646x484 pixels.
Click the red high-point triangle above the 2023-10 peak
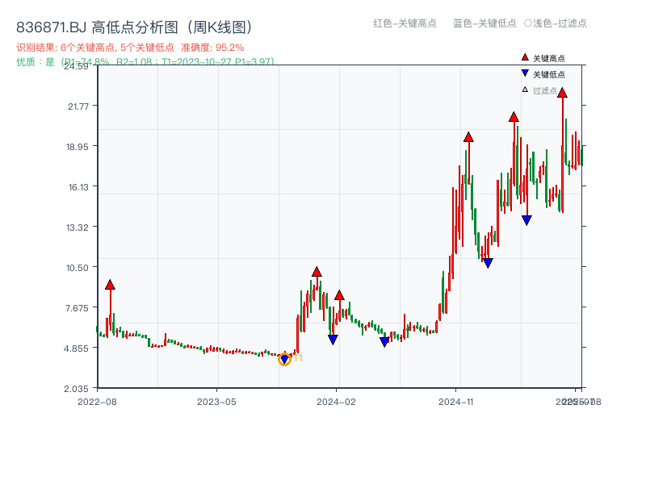315,273
